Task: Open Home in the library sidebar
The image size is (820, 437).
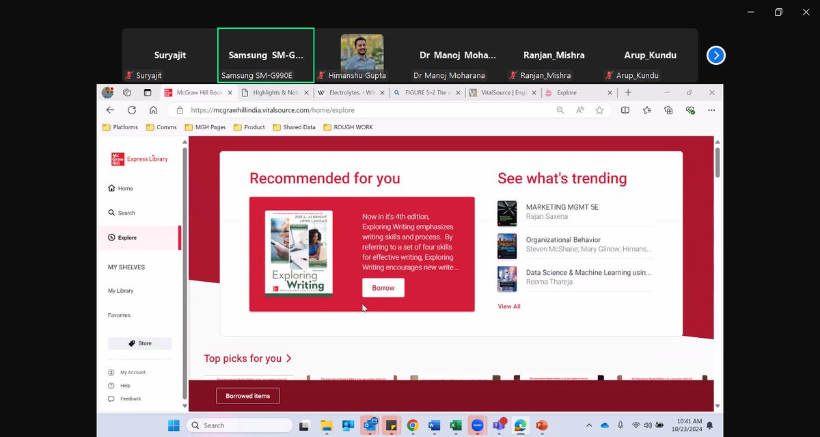Action: (120, 188)
